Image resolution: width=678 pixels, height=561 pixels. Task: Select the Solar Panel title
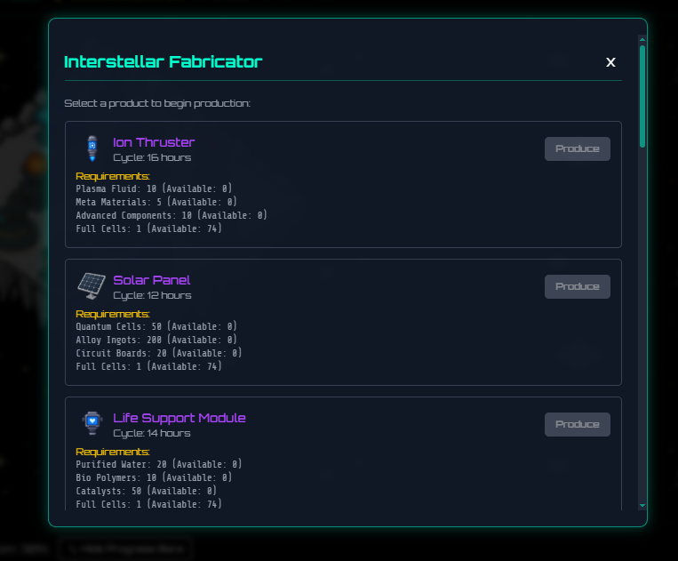(x=151, y=280)
